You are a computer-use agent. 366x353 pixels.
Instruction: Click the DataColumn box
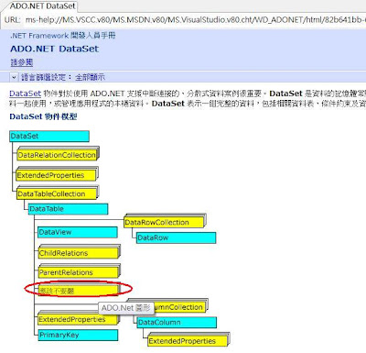(x=177, y=323)
